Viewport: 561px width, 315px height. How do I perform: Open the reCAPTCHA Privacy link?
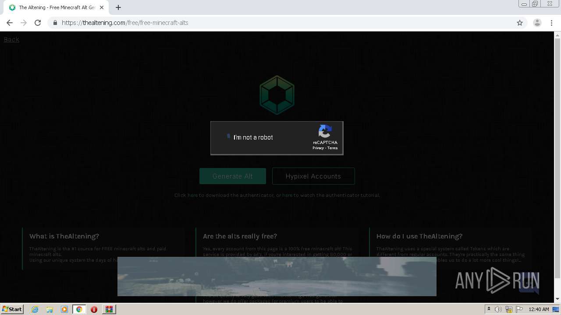(318, 148)
